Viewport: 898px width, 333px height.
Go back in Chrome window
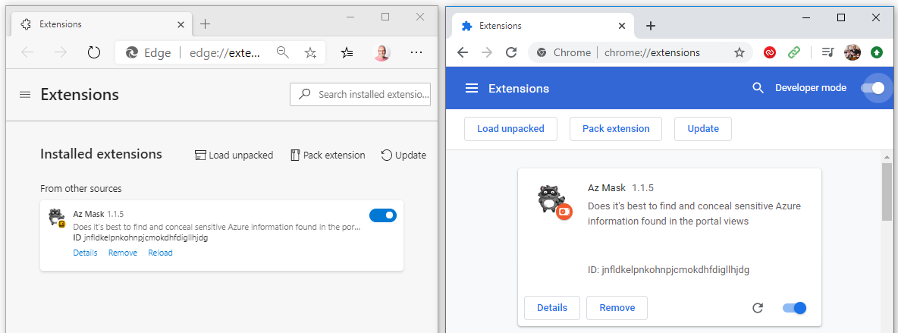coord(463,53)
